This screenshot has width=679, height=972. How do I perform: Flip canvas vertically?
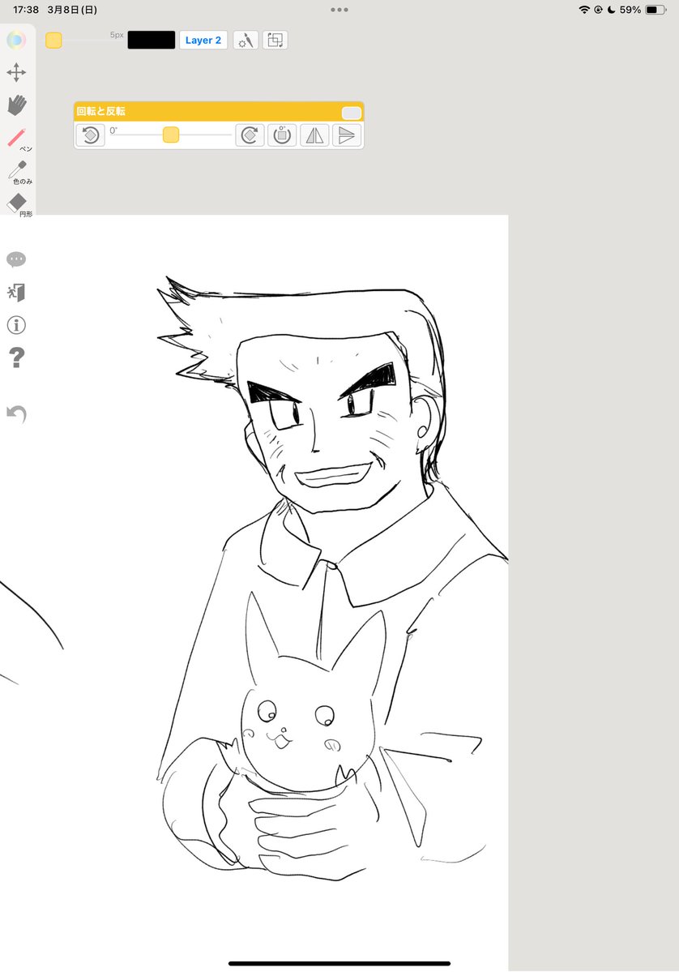(x=347, y=135)
